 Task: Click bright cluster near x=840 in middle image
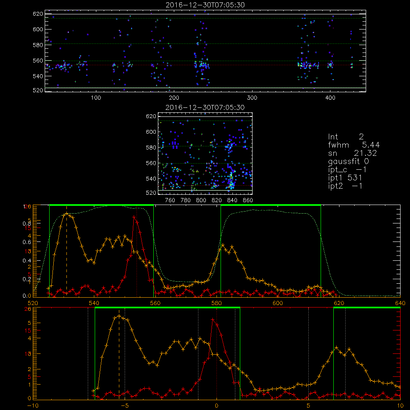[231, 181]
